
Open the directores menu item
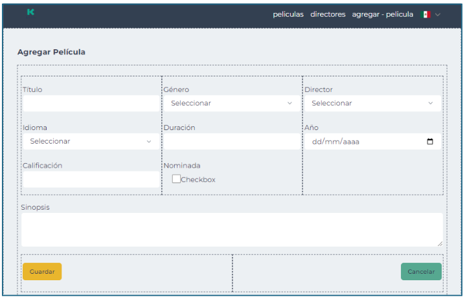tap(328, 14)
